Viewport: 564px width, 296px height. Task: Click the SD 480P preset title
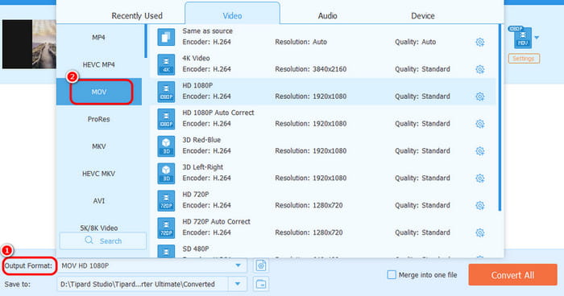tap(196, 249)
